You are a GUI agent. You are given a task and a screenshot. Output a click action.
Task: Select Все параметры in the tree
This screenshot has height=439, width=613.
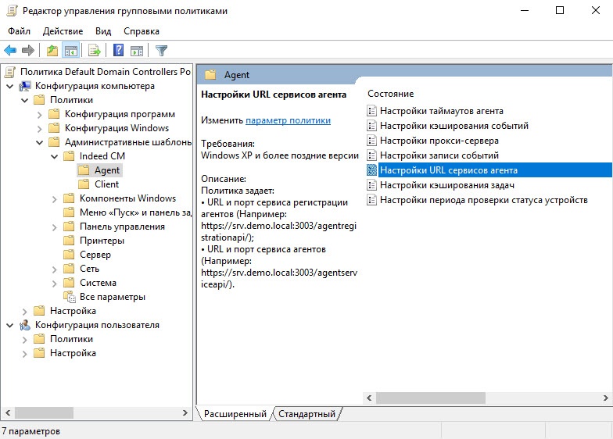(112, 297)
